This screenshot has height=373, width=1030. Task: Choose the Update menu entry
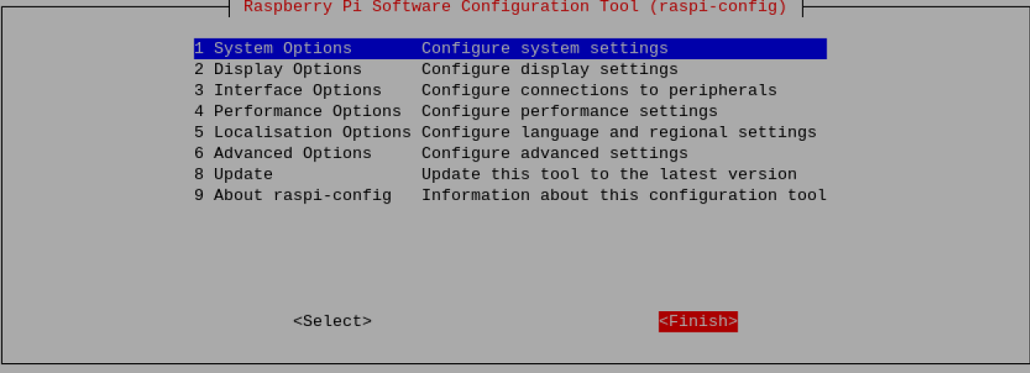243,175
